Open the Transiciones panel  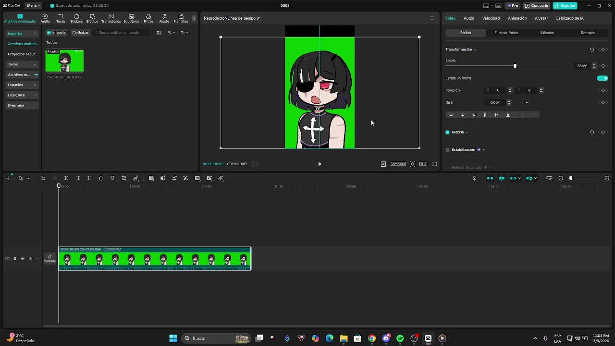pos(111,18)
